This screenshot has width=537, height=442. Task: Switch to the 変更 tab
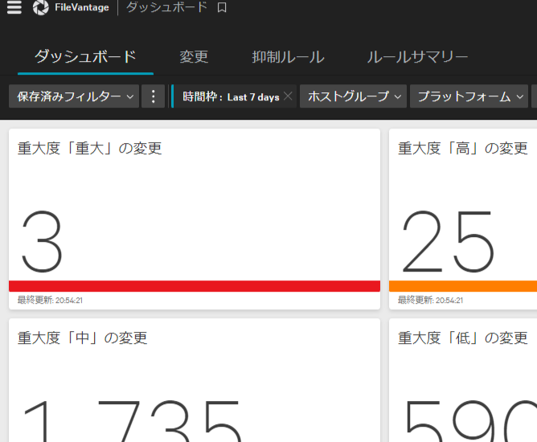point(194,57)
